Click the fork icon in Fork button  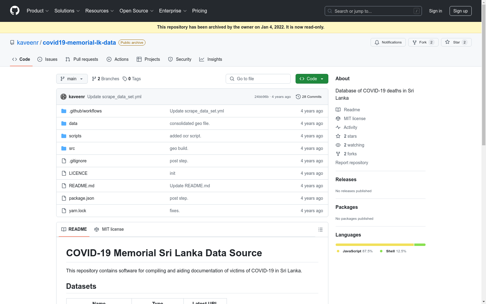pyautogui.click(x=415, y=43)
